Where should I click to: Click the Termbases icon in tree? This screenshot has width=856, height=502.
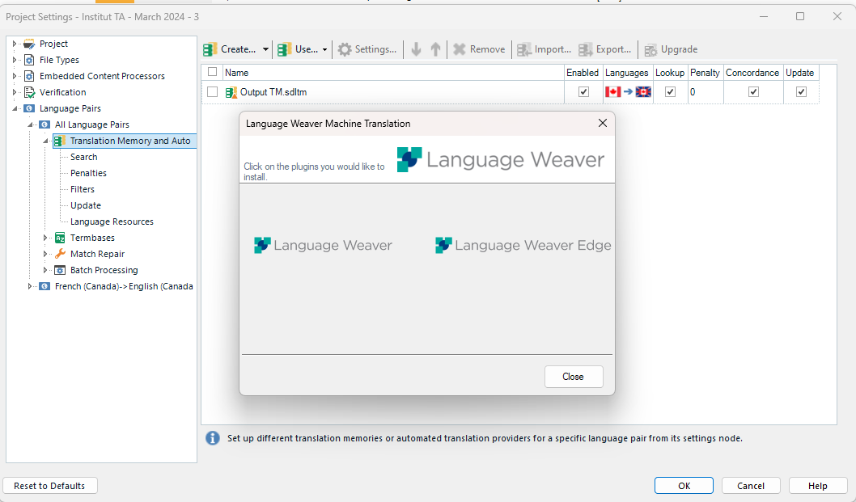click(x=60, y=238)
